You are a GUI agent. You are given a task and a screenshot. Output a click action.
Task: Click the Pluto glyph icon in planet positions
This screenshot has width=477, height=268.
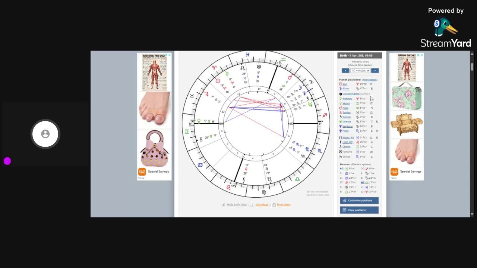pyautogui.click(x=340, y=130)
